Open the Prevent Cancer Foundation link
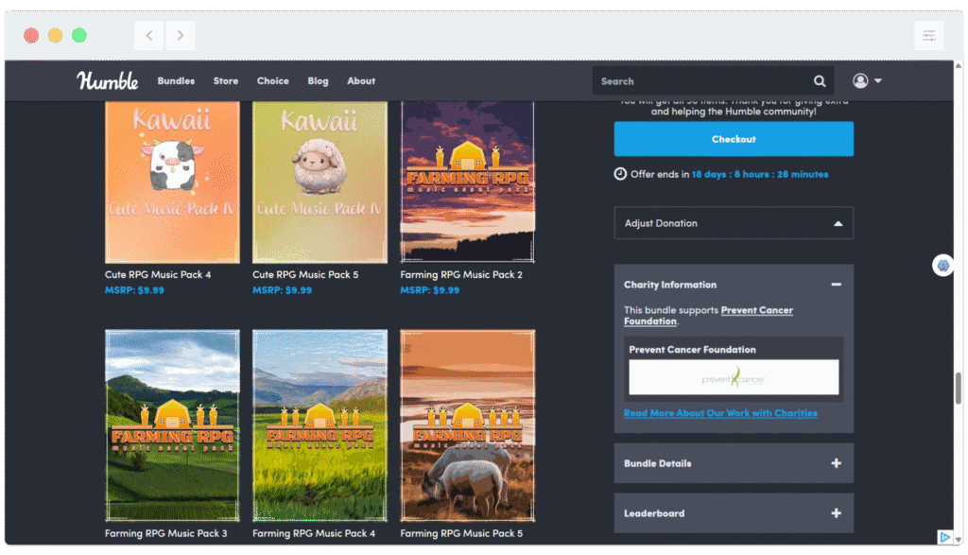Viewport: 968px width, 555px height. 755,309
